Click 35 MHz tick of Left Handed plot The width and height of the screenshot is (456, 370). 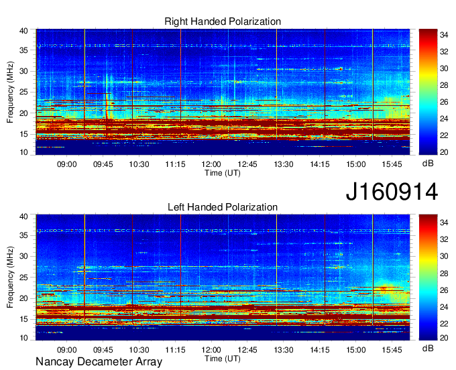click(23, 235)
